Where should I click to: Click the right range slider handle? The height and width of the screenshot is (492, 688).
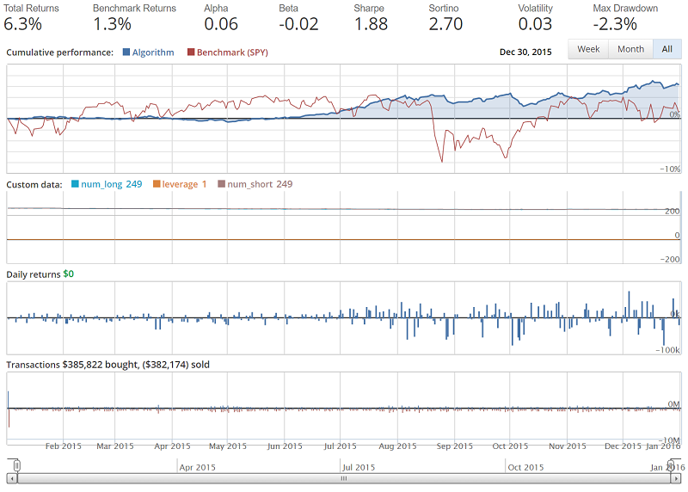click(x=671, y=466)
